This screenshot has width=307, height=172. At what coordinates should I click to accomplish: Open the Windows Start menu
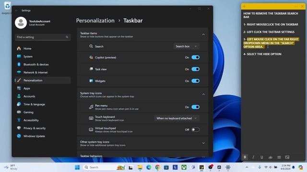click(77, 167)
